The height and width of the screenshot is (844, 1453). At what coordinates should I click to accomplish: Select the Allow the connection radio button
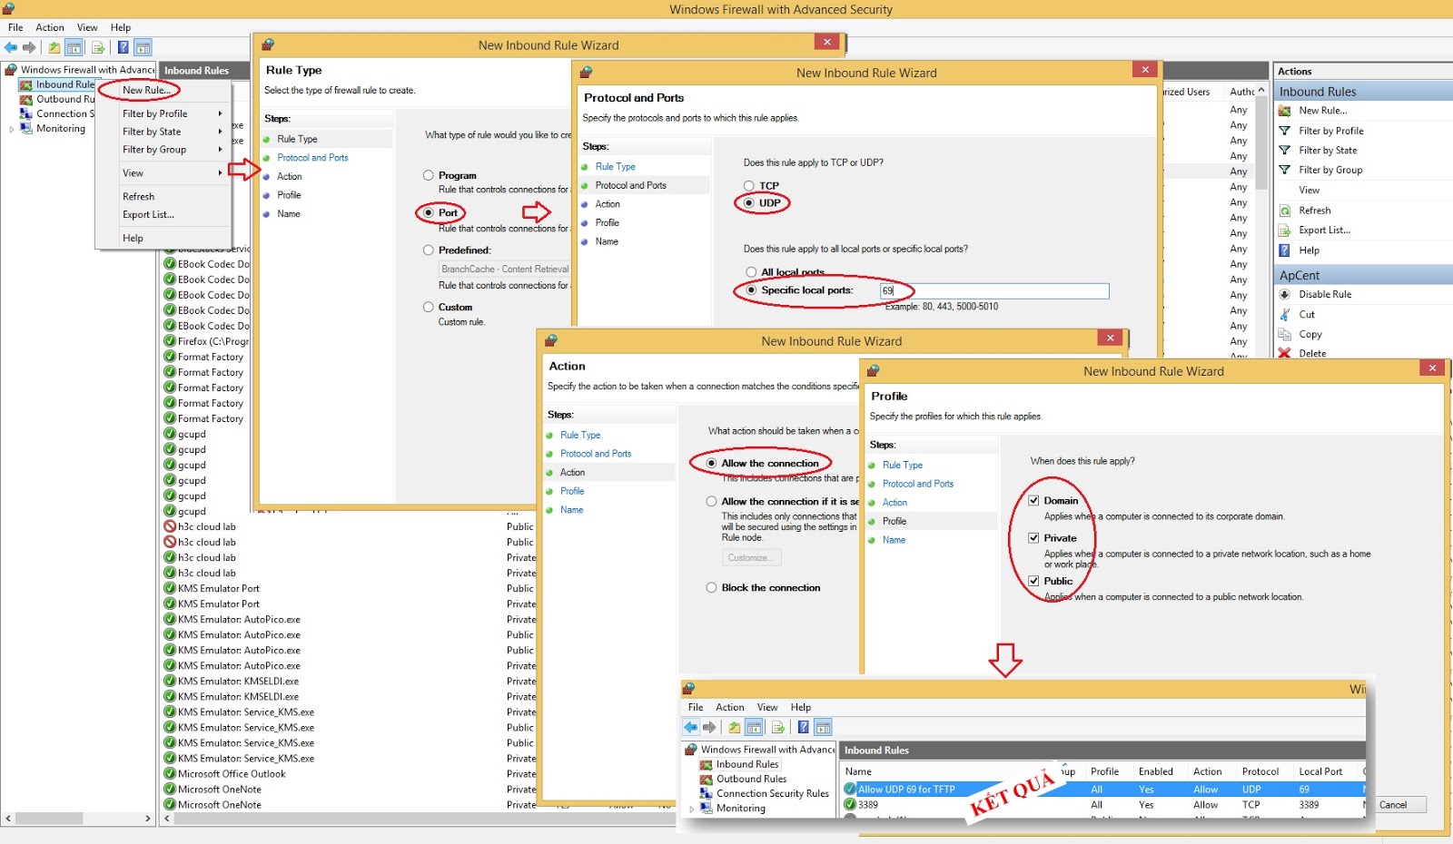pos(712,463)
